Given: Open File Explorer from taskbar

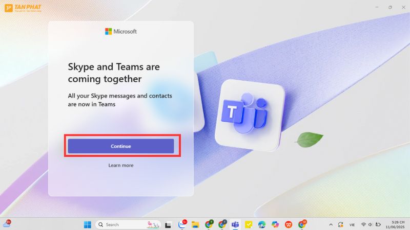Looking at the screenshot, I should click(195, 224).
